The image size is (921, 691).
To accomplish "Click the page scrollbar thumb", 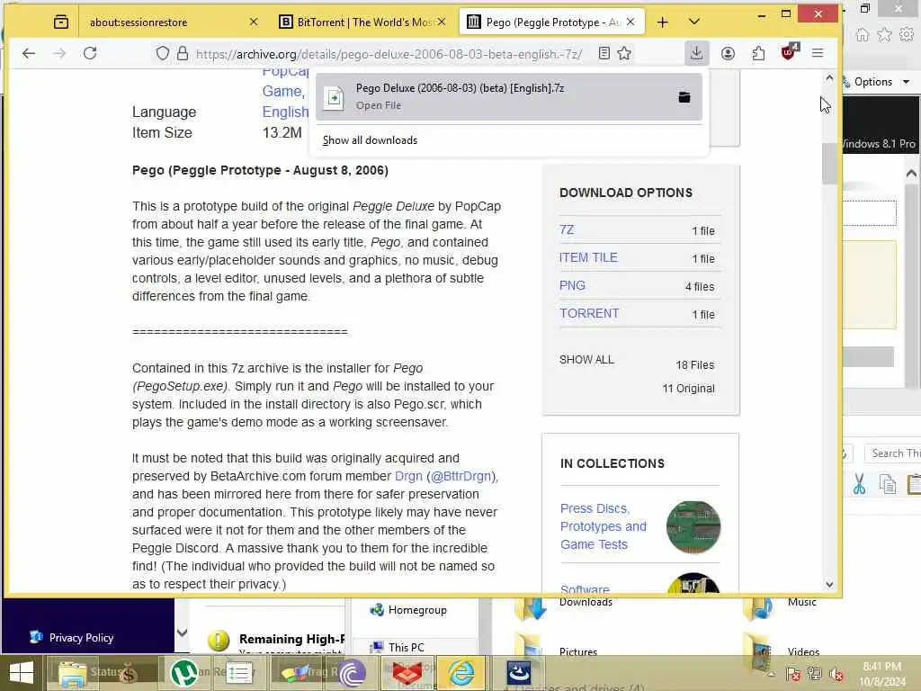I will tap(829, 164).
